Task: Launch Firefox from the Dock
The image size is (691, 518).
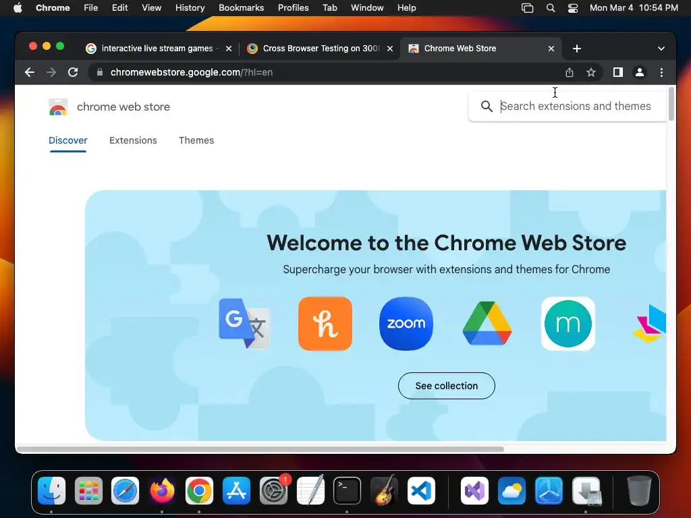Action: [162, 491]
